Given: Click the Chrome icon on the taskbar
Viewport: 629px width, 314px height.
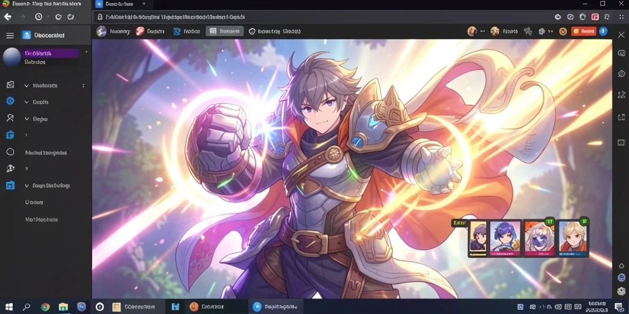Looking at the screenshot, I should [45, 307].
